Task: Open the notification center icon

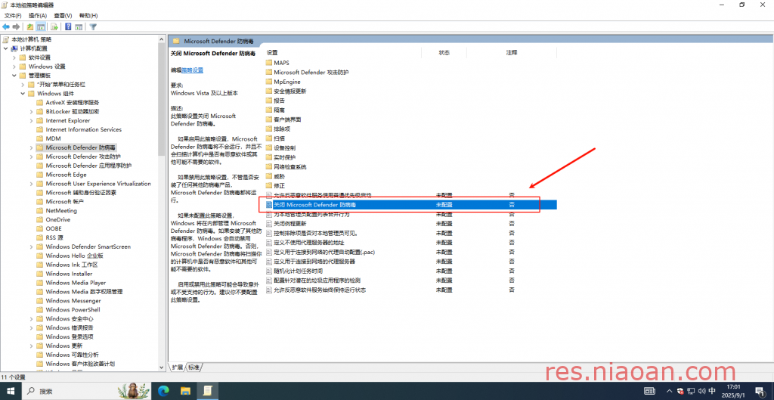Action: tap(761, 391)
